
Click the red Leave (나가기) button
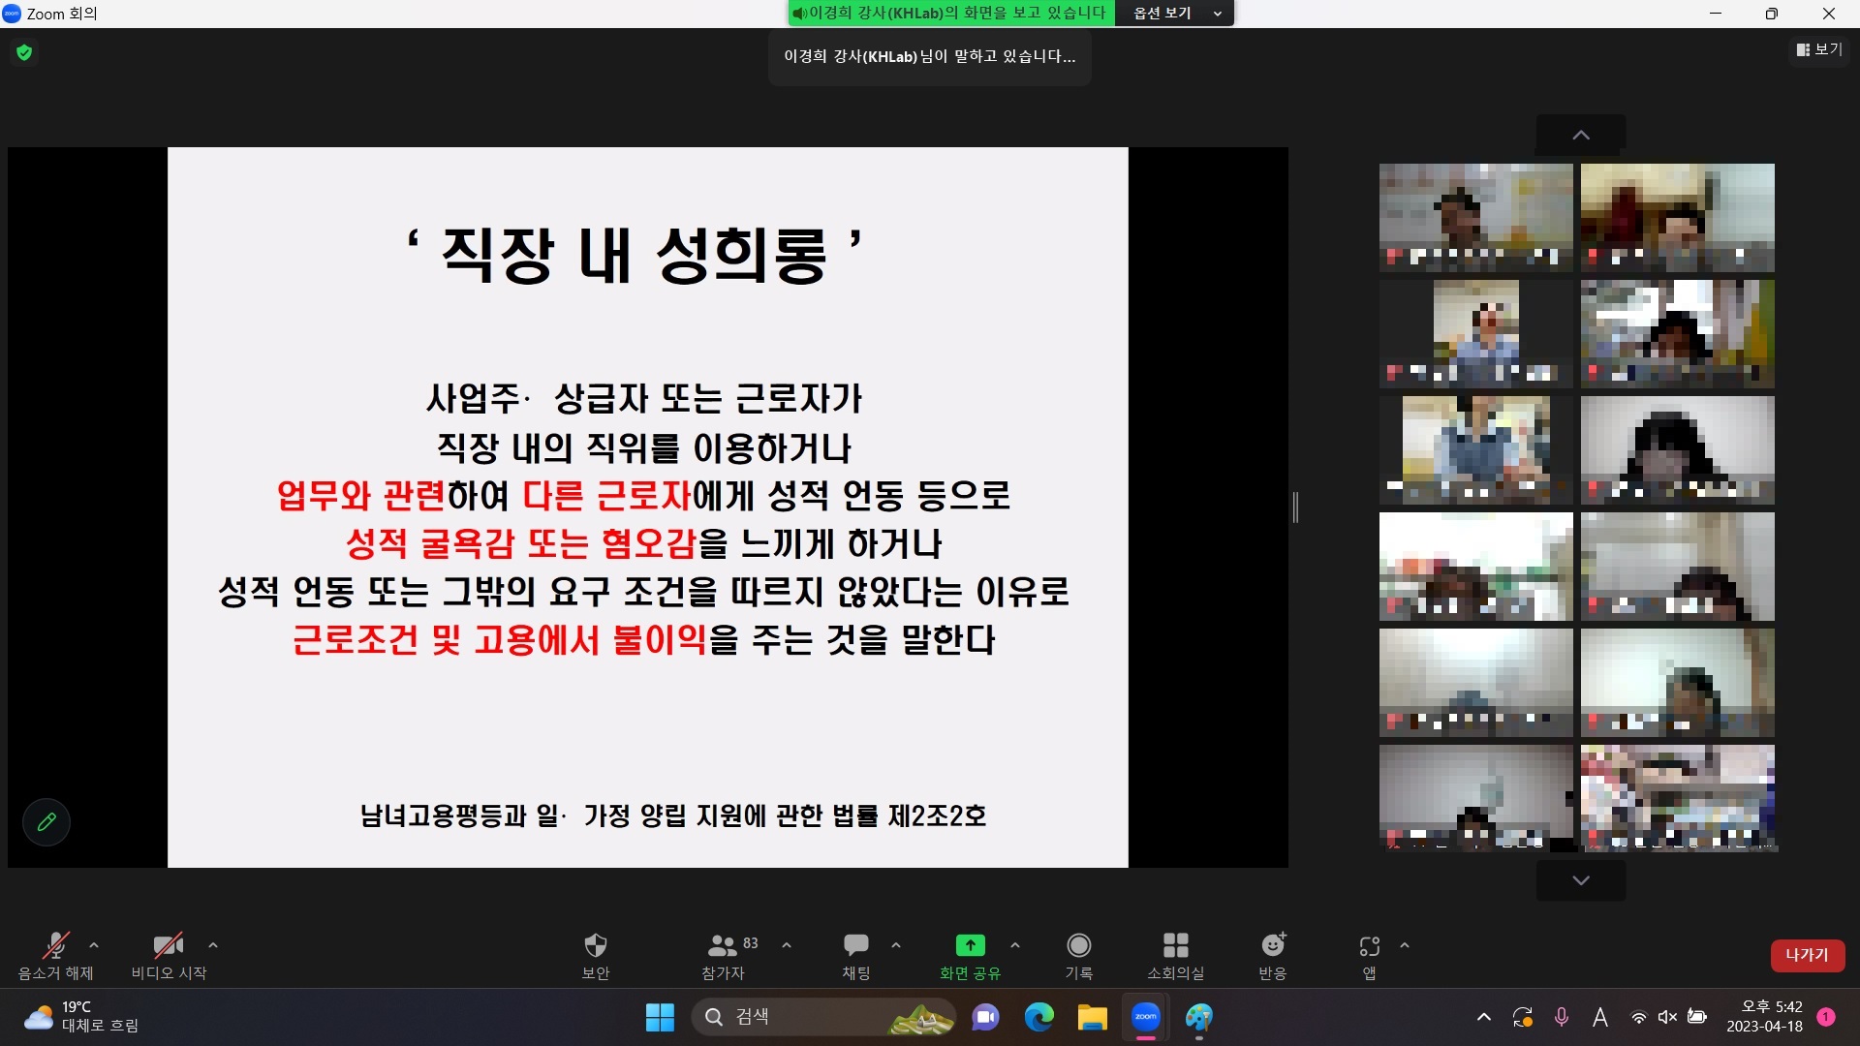[1807, 955]
